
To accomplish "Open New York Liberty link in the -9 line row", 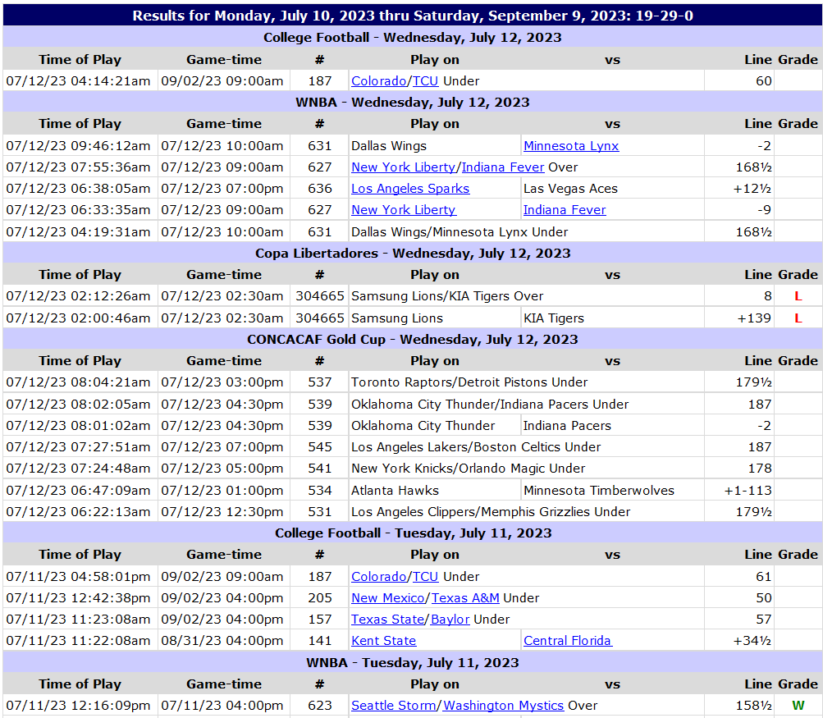I will point(404,210).
